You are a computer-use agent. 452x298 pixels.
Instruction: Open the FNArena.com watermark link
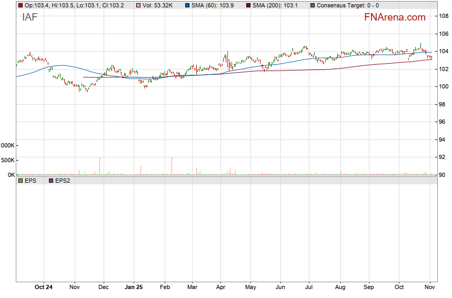395,17
